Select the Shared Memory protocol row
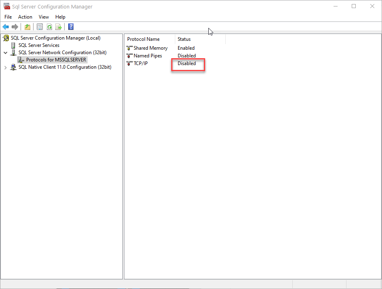 tap(151, 48)
